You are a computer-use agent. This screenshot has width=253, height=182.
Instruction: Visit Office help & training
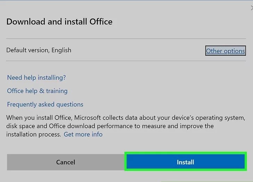point(37,91)
